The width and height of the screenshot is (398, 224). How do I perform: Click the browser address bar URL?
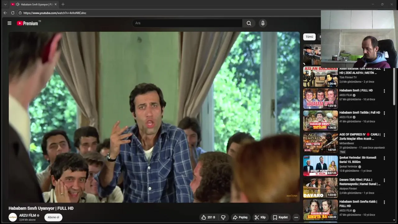click(55, 13)
